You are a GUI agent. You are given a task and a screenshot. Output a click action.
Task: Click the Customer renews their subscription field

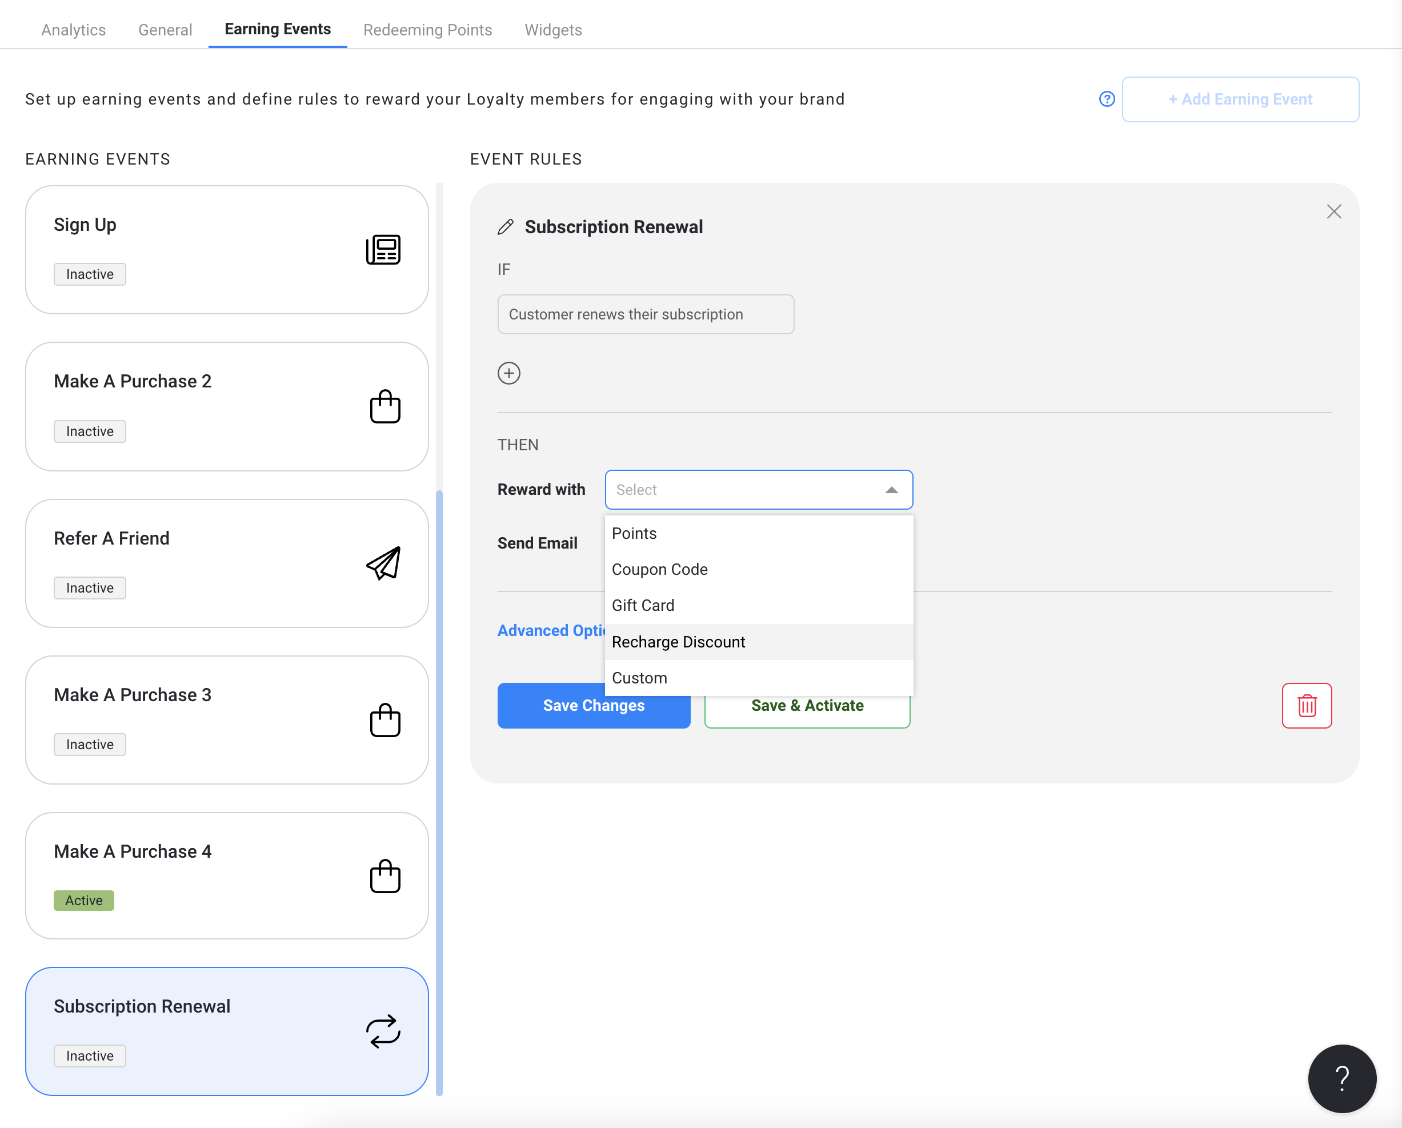point(646,314)
